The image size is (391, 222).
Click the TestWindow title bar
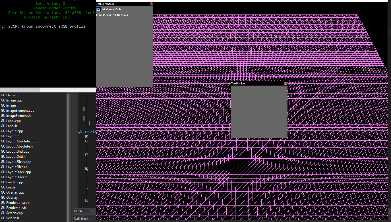coord(259,84)
